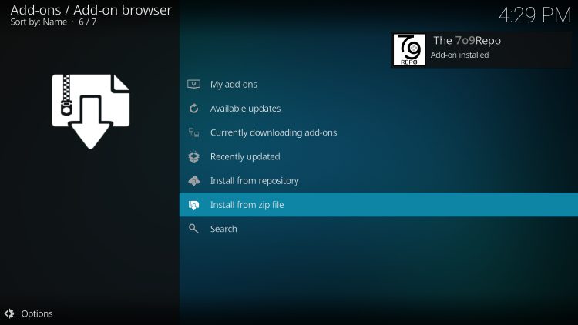This screenshot has width=578, height=325.
Task: Click the large zip download artwork
Action: (x=91, y=111)
